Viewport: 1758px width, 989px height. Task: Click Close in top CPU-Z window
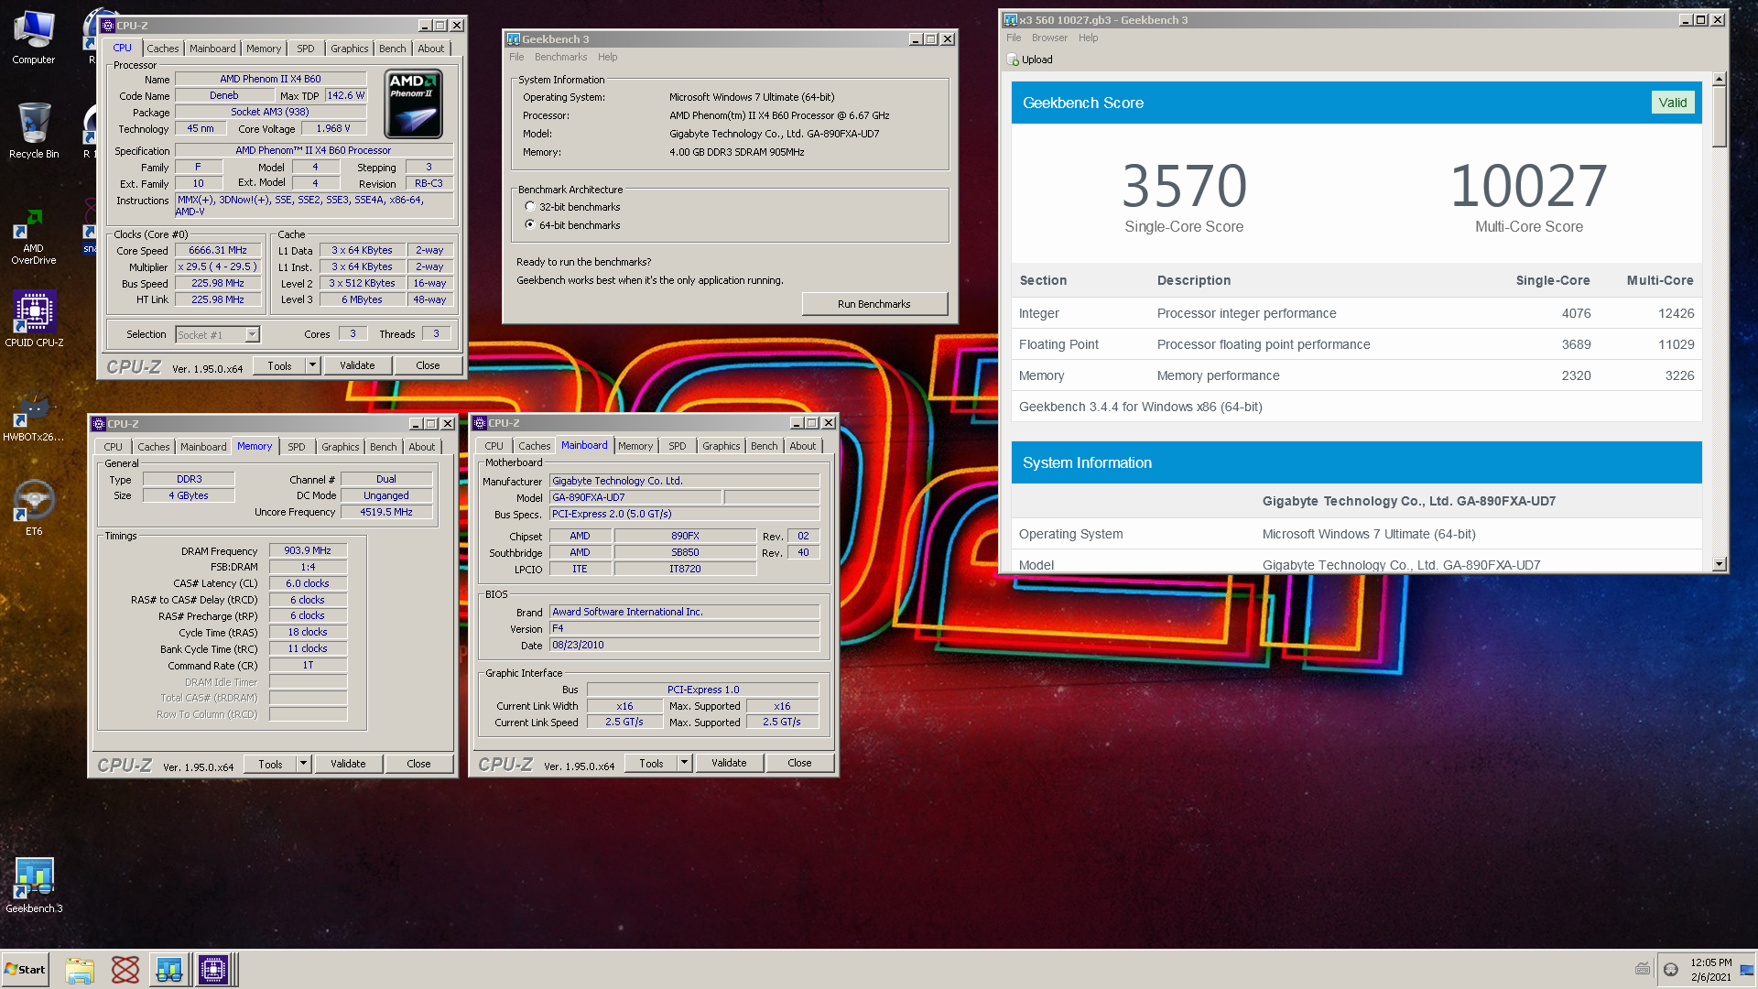[x=428, y=365]
